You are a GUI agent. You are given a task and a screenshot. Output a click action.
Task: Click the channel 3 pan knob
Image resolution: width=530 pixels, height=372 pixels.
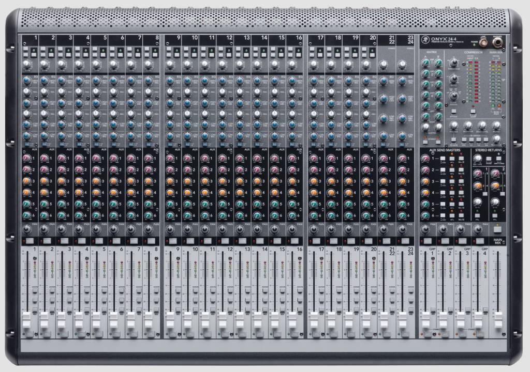click(x=61, y=229)
